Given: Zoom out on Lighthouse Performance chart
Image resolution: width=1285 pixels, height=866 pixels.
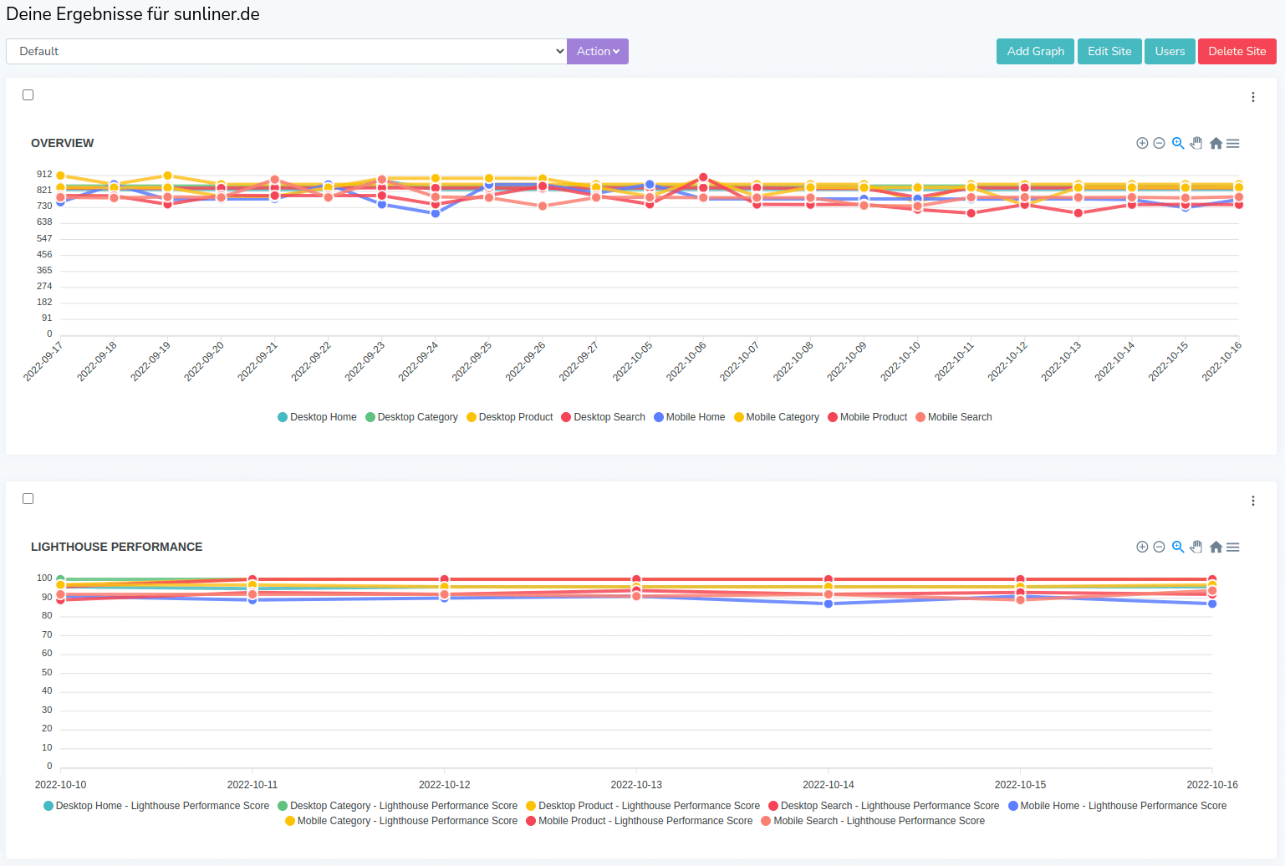Looking at the screenshot, I should click(x=1159, y=547).
